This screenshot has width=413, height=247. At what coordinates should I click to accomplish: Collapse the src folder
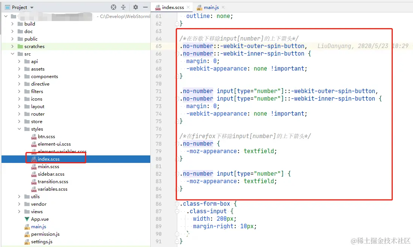(12, 54)
